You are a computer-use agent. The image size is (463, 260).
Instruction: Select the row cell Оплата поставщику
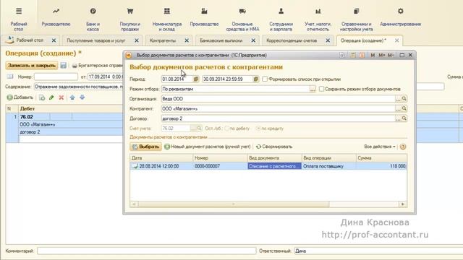click(x=328, y=166)
